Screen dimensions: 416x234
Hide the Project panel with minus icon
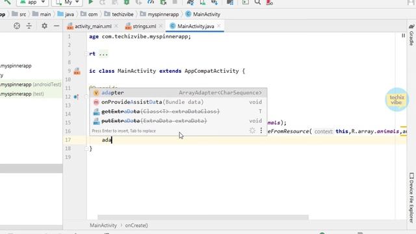(57, 26)
